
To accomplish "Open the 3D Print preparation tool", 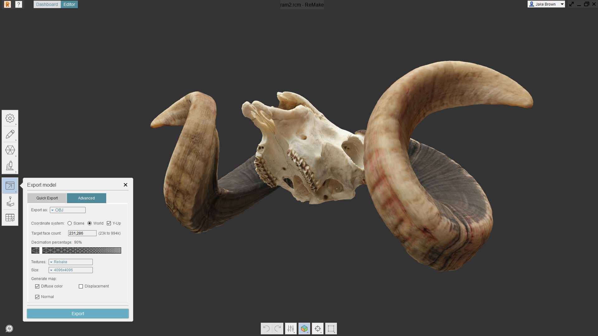I will 10,202.
